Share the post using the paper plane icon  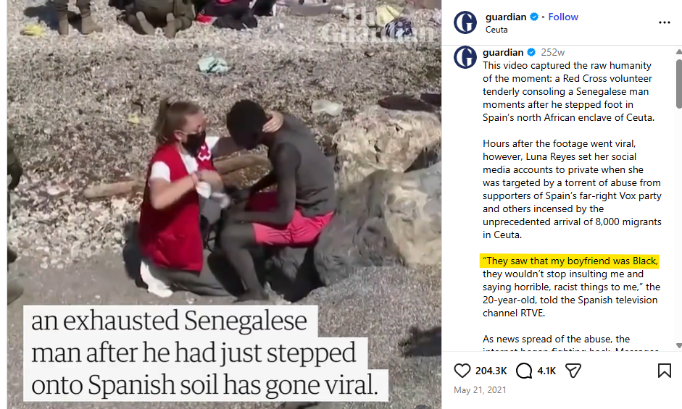[x=573, y=371]
